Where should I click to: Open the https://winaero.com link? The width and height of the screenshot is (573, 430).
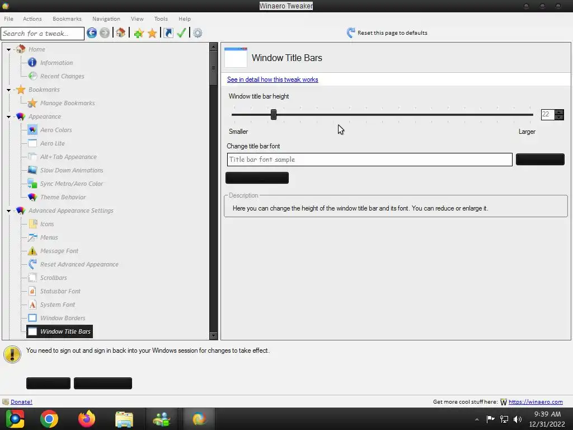coord(536,401)
